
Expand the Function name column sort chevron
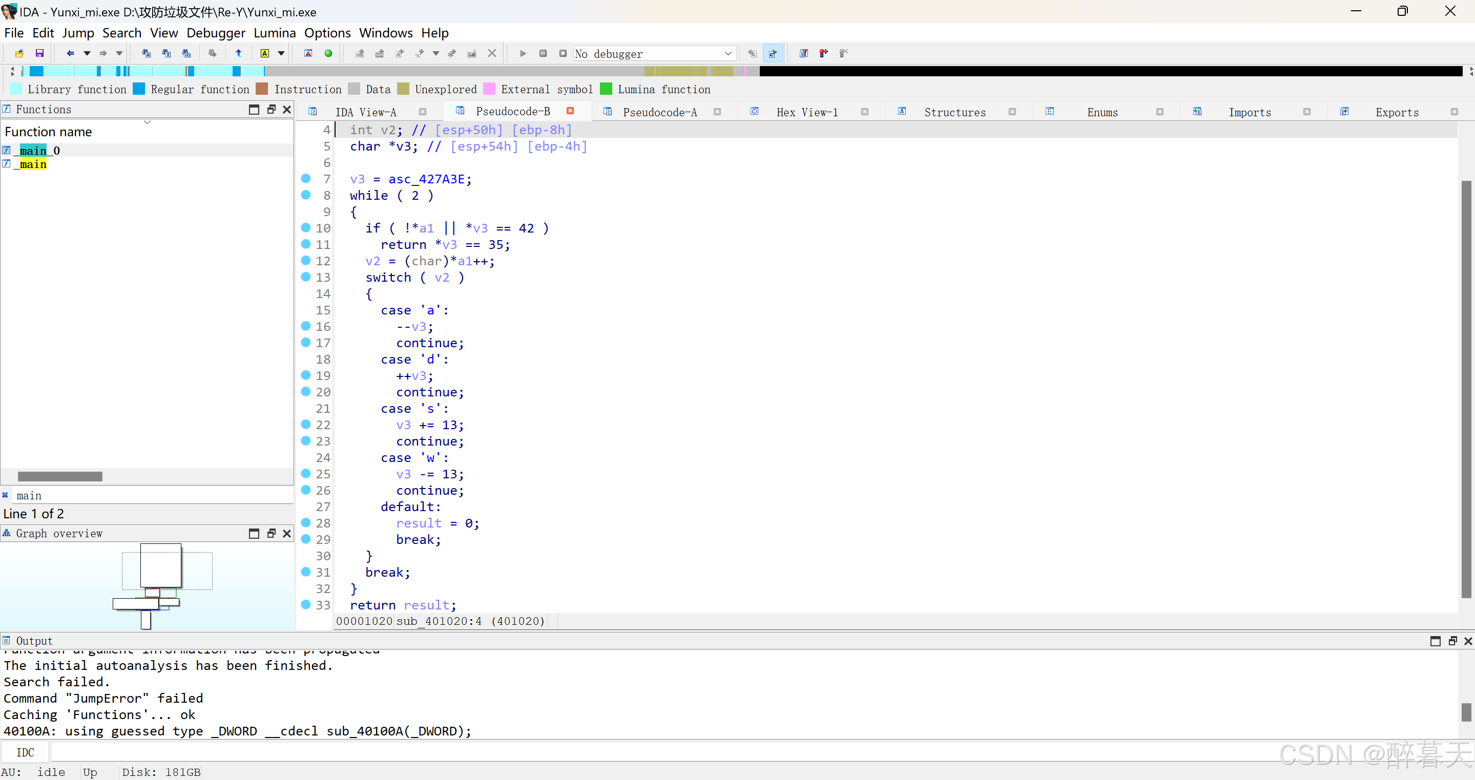(147, 122)
